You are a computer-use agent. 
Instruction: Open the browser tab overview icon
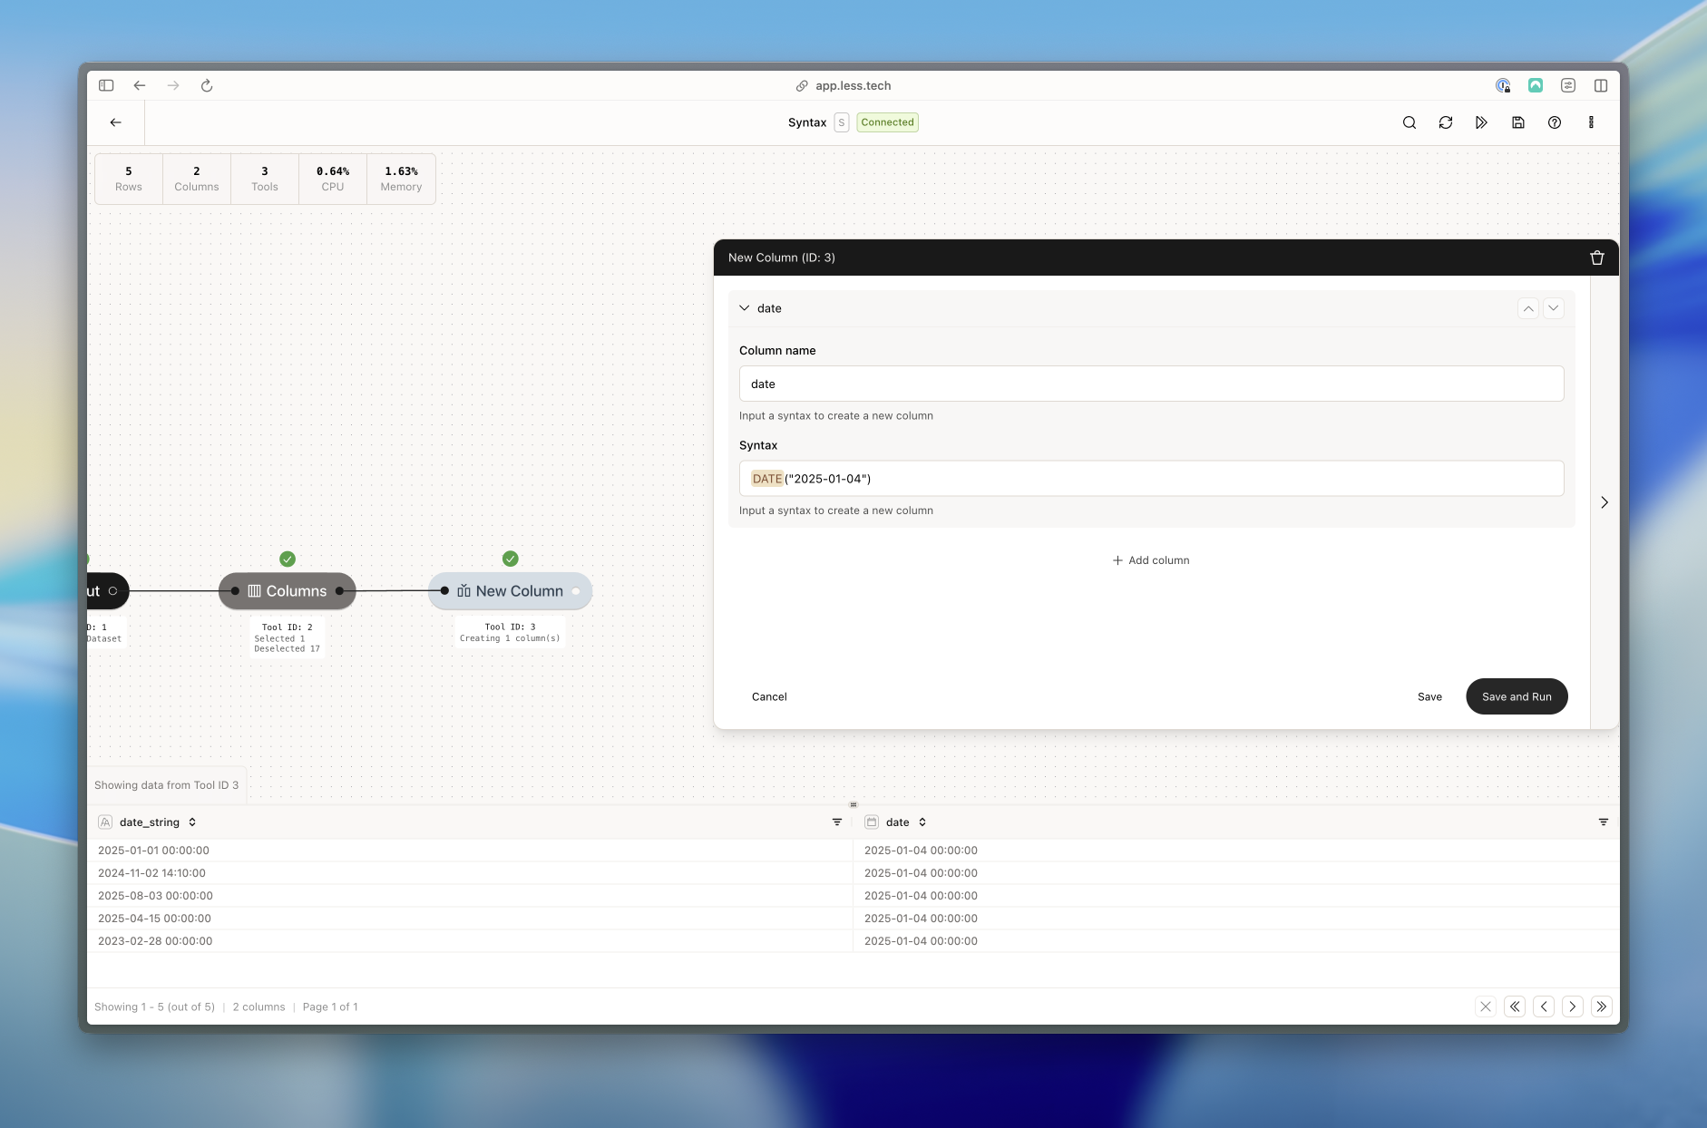pos(1568,85)
